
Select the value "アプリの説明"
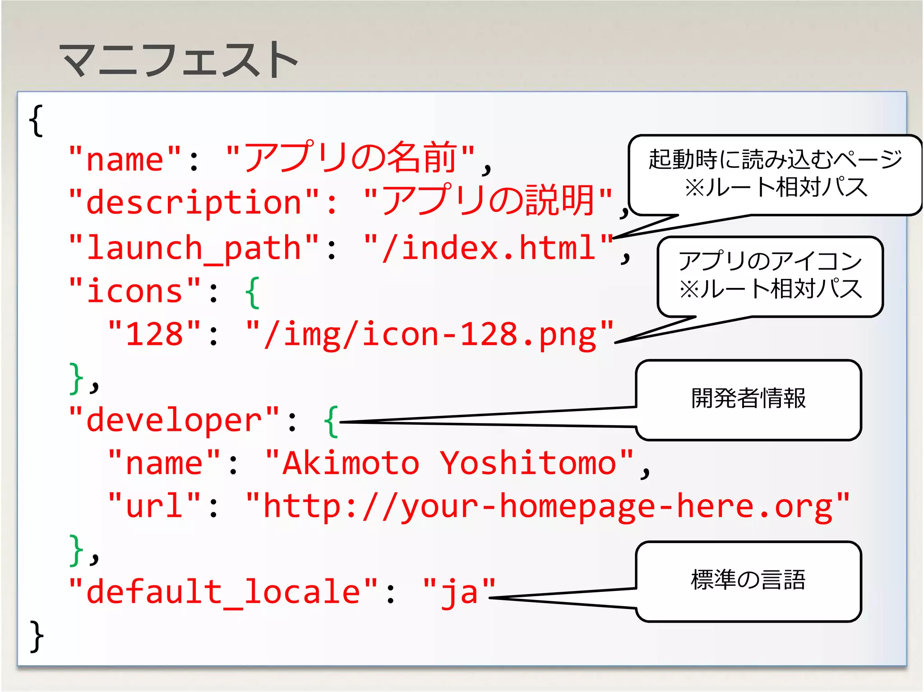488,200
